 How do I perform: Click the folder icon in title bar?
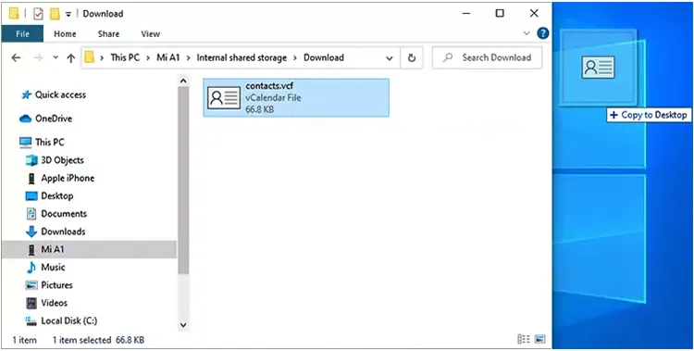pos(14,14)
